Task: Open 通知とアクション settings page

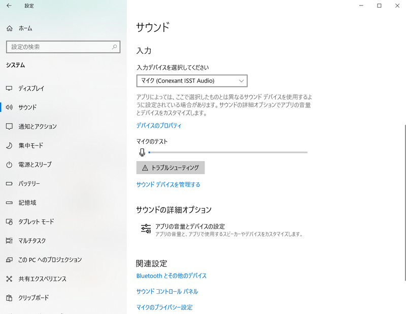Action: [x=37, y=127]
